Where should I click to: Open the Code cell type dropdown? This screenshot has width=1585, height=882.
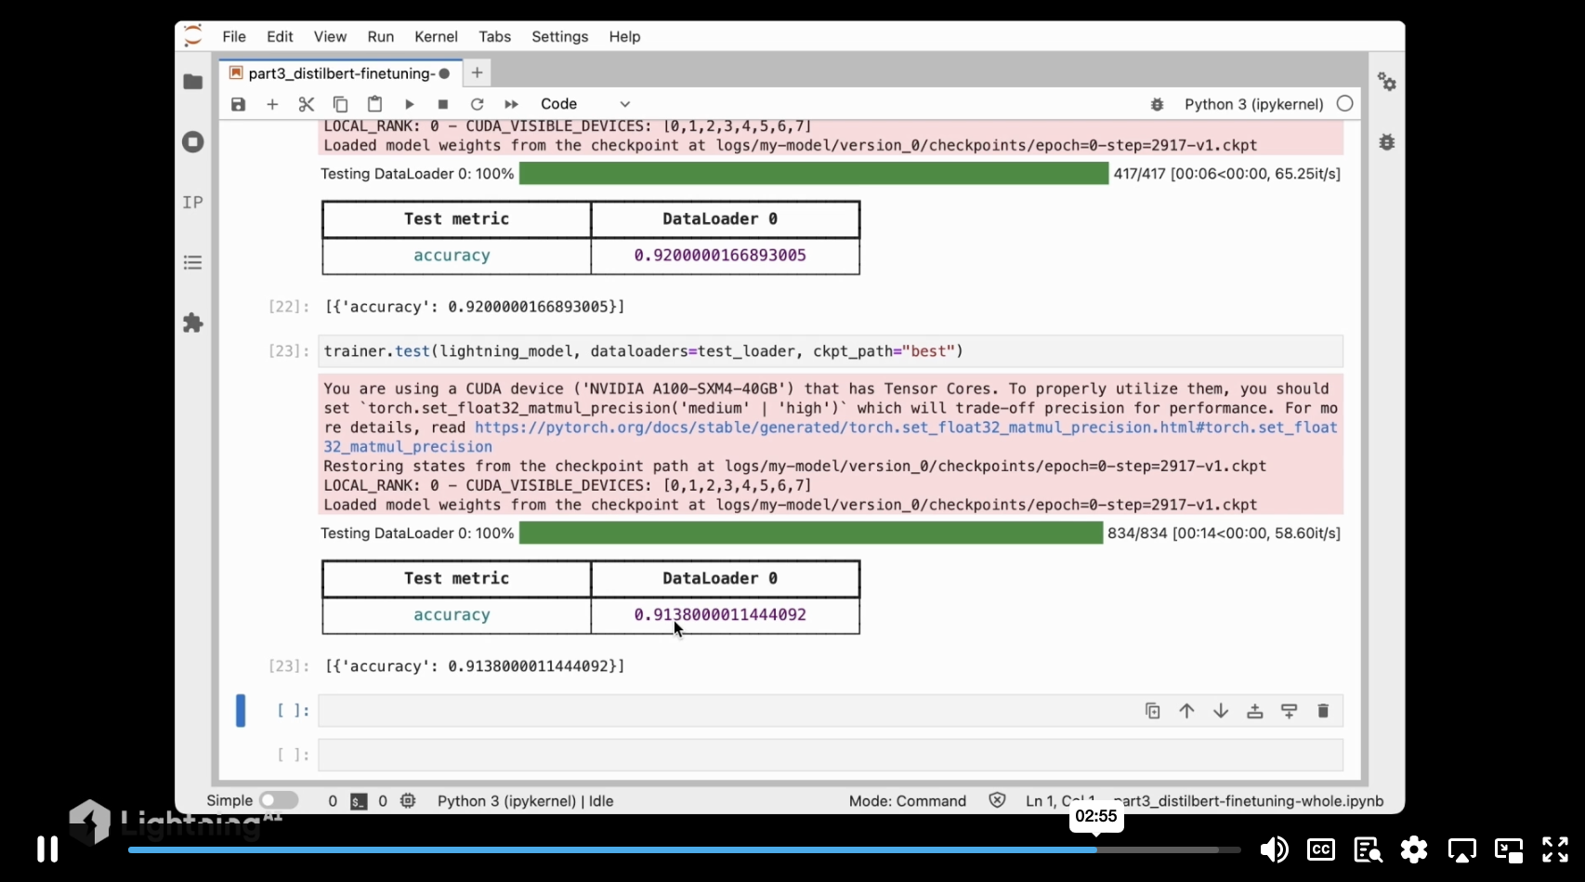[x=585, y=104]
